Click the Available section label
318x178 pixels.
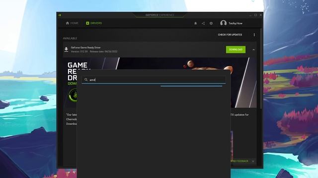coord(70,39)
